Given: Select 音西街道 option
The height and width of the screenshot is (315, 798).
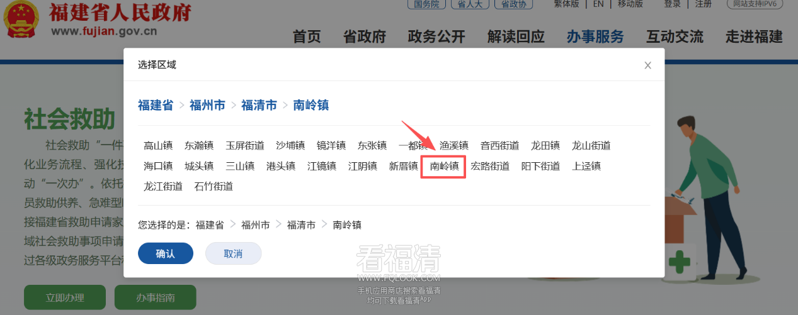Looking at the screenshot, I should coord(500,146).
